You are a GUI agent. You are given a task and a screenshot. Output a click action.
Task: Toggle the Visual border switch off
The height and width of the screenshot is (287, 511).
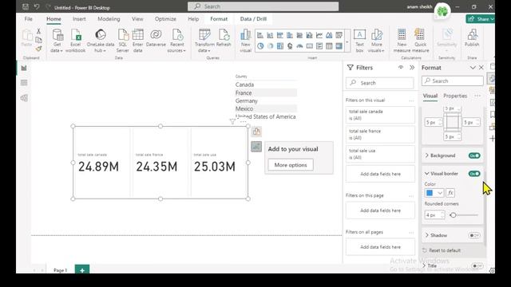pyautogui.click(x=474, y=174)
